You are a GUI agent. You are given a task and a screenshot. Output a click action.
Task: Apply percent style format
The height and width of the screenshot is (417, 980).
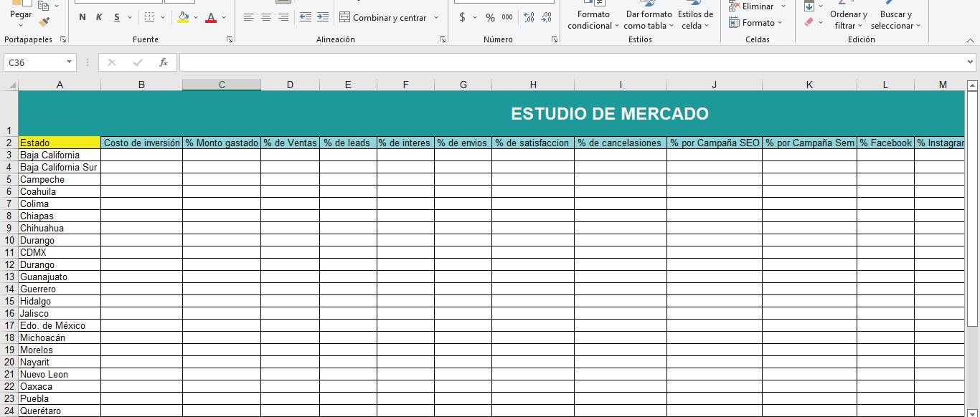click(x=490, y=17)
